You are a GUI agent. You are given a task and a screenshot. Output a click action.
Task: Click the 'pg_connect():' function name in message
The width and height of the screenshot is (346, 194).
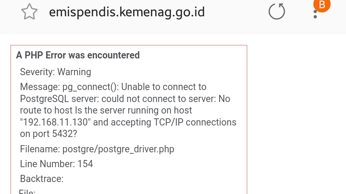tap(91, 87)
